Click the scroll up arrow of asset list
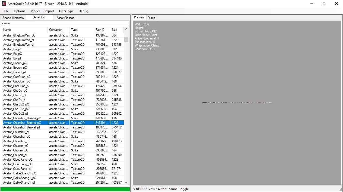The width and height of the screenshot is (343, 192). (x=126, y=29)
